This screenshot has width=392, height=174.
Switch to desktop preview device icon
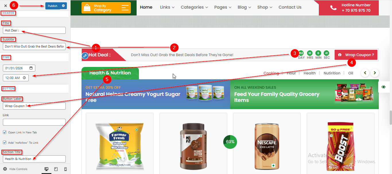46,169
